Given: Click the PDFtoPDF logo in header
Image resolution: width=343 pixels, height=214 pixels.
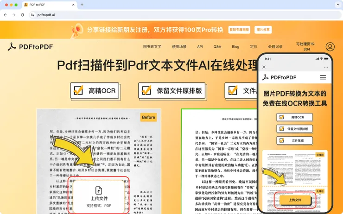Looking at the screenshot, I should tap(31, 47).
